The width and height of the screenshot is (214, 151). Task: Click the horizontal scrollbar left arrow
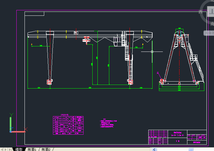tap(154, 149)
